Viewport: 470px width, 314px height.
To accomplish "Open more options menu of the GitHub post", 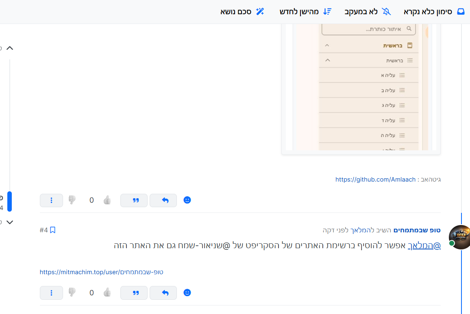I will coord(51,200).
